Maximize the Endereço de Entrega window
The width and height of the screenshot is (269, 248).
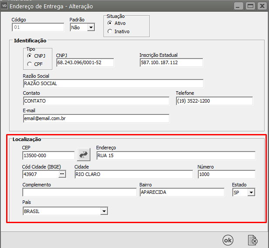point(250,6)
